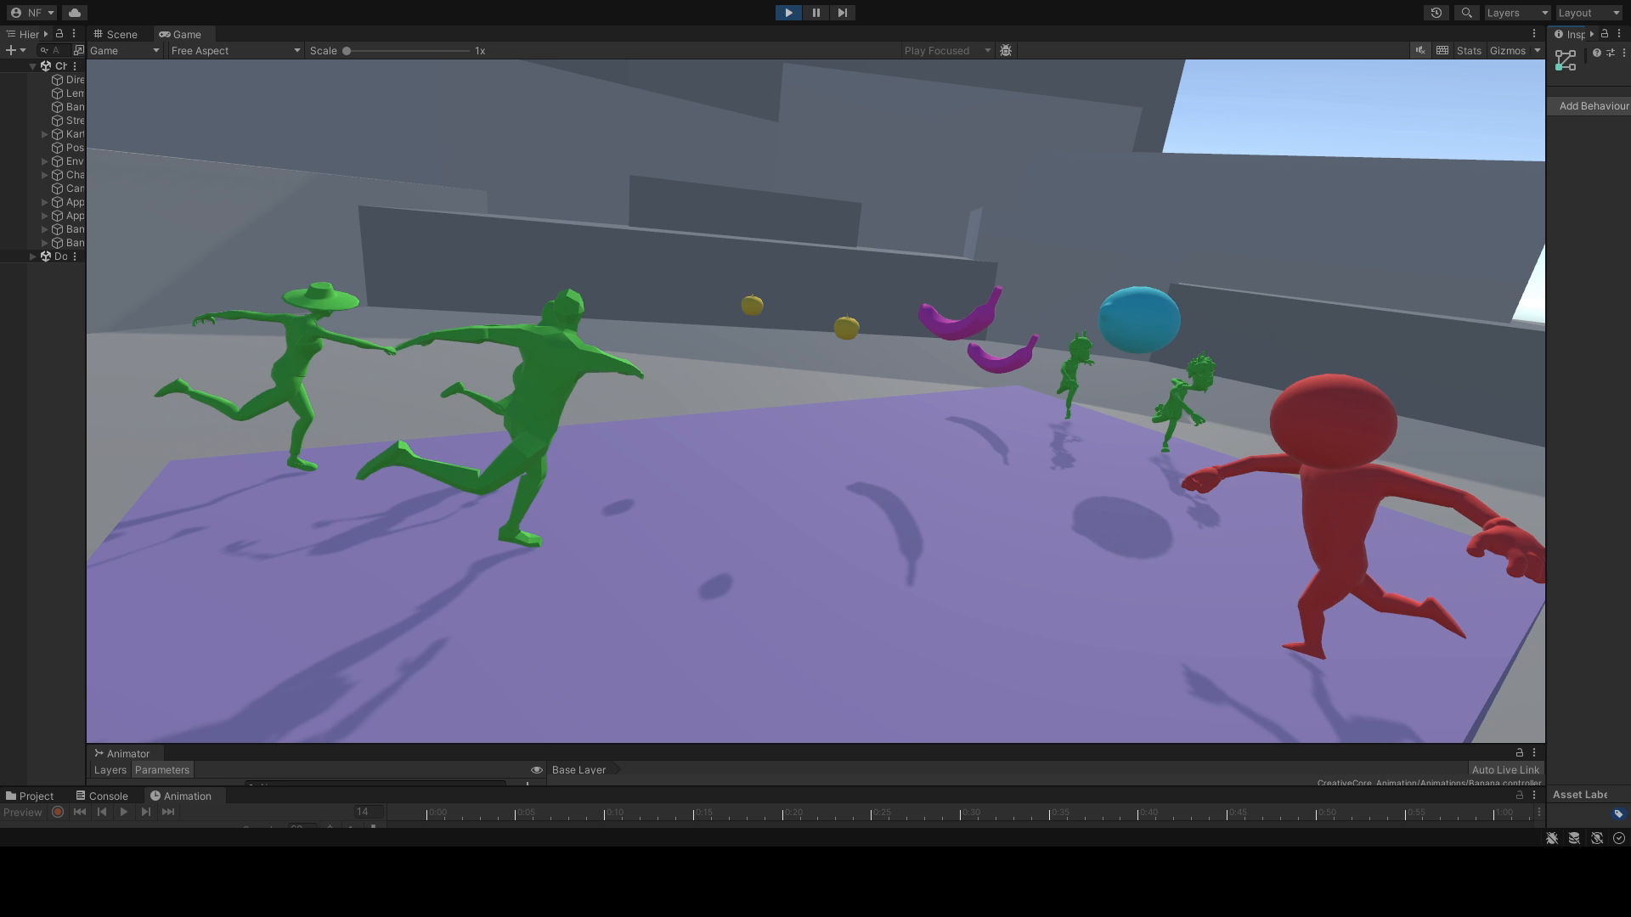Open the cloud collaboration panel
This screenshot has height=917, width=1631.
click(x=75, y=13)
